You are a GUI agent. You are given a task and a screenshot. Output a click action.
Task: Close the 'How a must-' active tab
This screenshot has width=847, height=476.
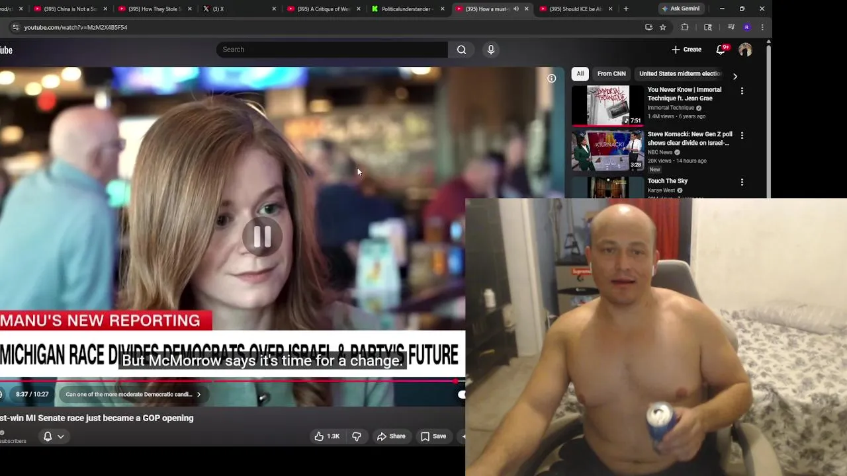[x=527, y=9]
